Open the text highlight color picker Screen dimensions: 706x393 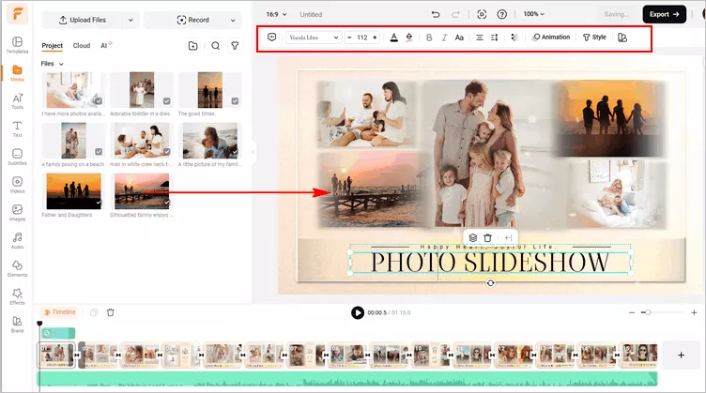point(408,38)
